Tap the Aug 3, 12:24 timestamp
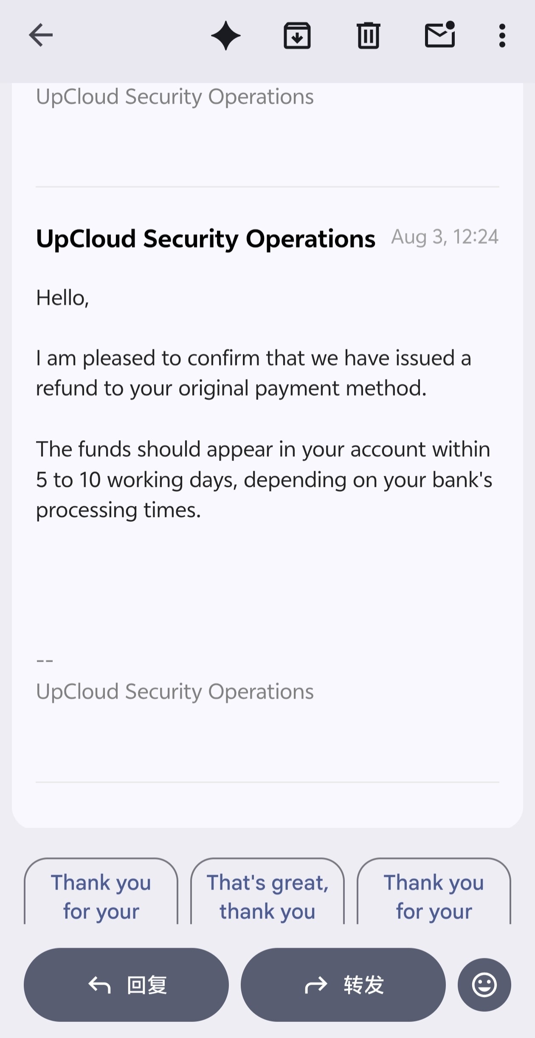The image size is (535, 1038). click(x=445, y=237)
